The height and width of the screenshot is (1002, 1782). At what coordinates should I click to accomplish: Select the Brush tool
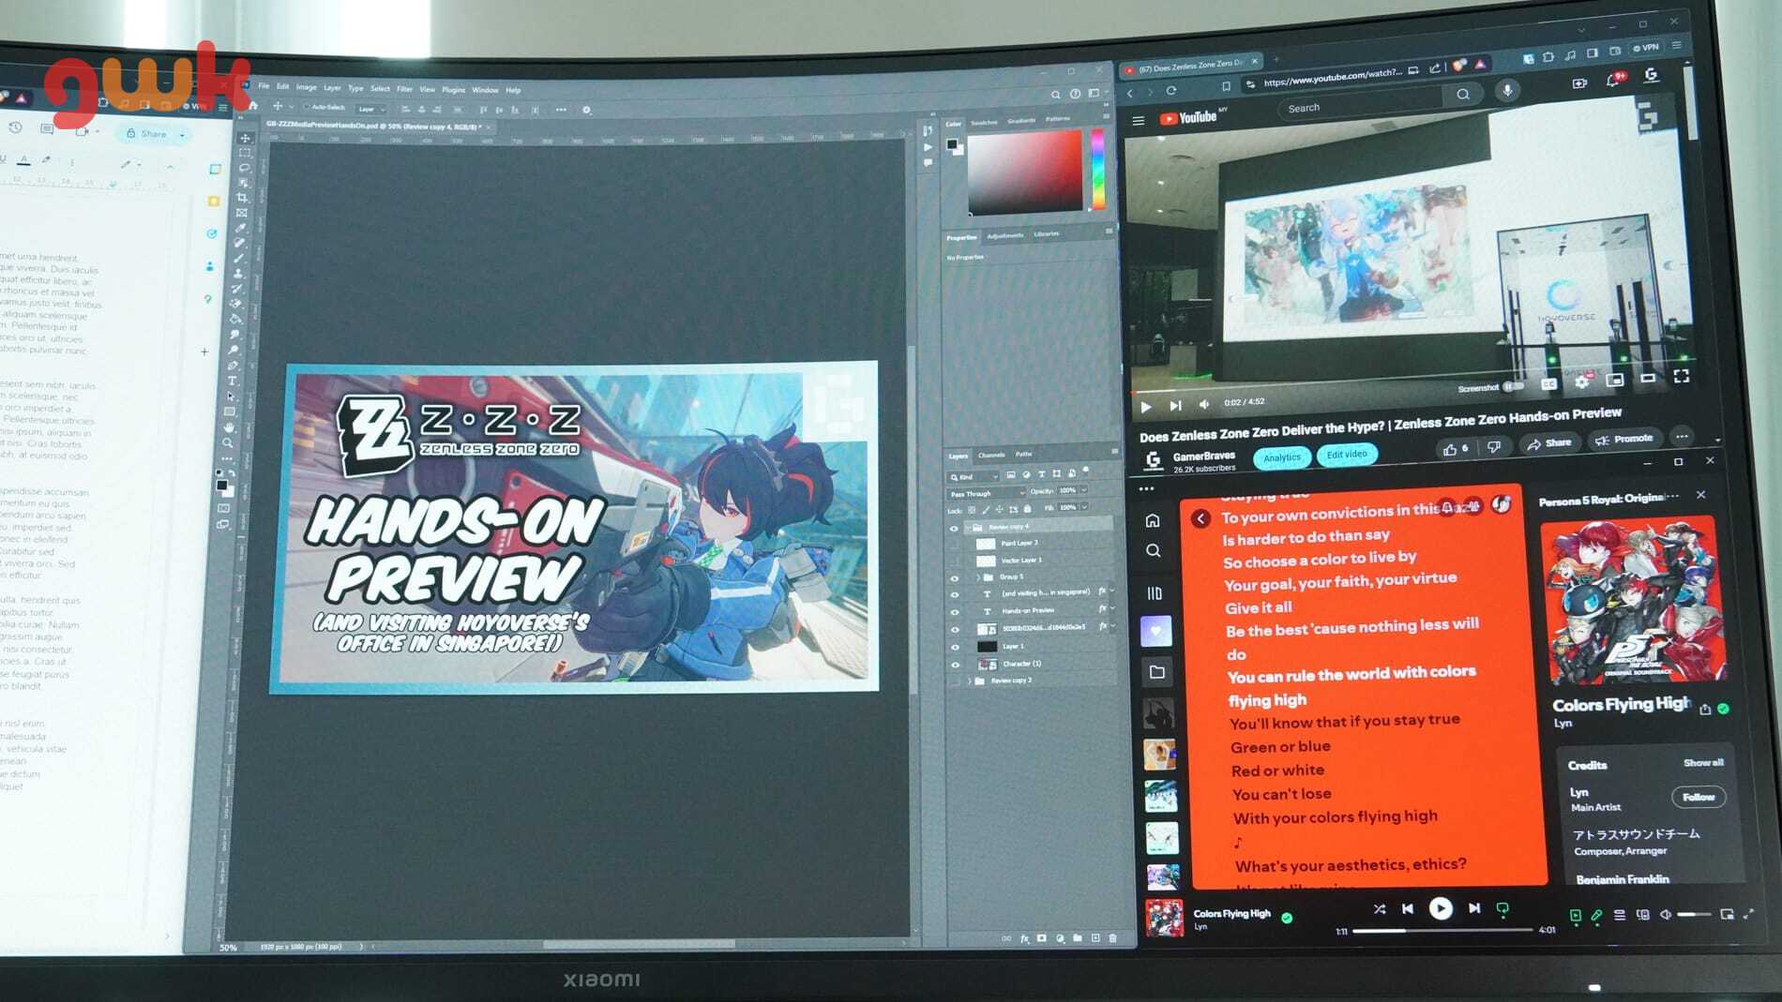(x=239, y=258)
